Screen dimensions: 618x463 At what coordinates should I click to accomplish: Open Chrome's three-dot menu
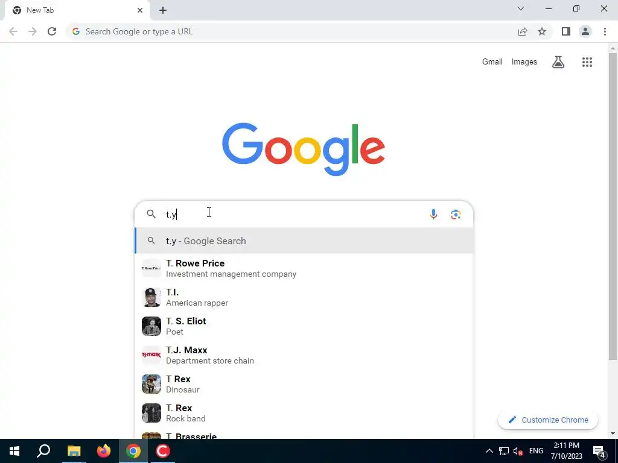pyautogui.click(x=605, y=31)
